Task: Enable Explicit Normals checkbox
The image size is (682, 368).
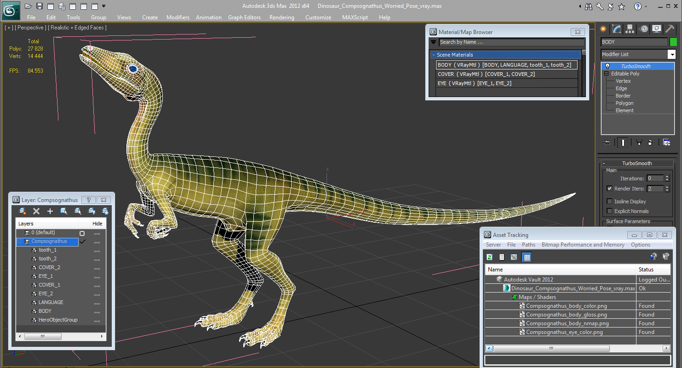Action: (x=609, y=211)
